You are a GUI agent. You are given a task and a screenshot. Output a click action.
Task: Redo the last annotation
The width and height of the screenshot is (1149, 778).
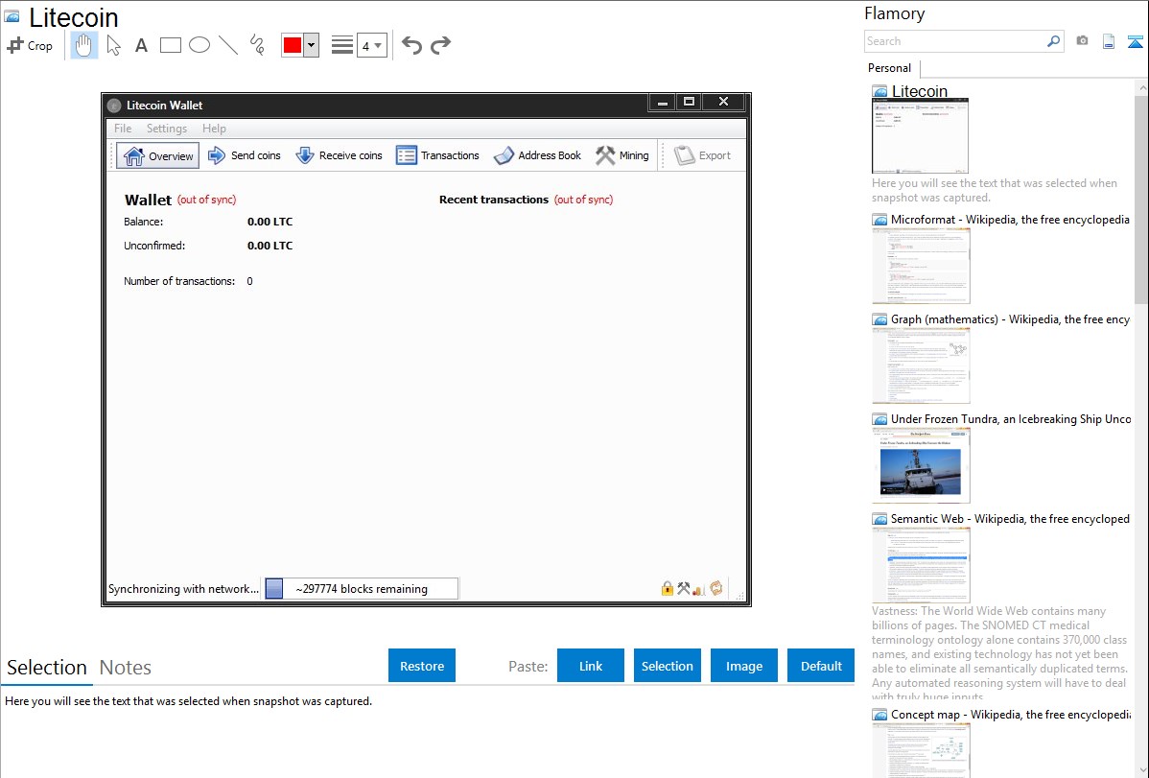pyautogui.click(x=440, y=45)
